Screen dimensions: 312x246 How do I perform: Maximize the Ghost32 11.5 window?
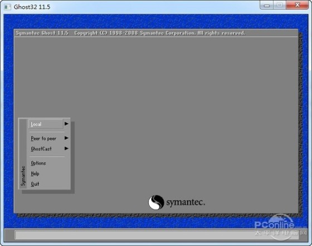[280, 5]
